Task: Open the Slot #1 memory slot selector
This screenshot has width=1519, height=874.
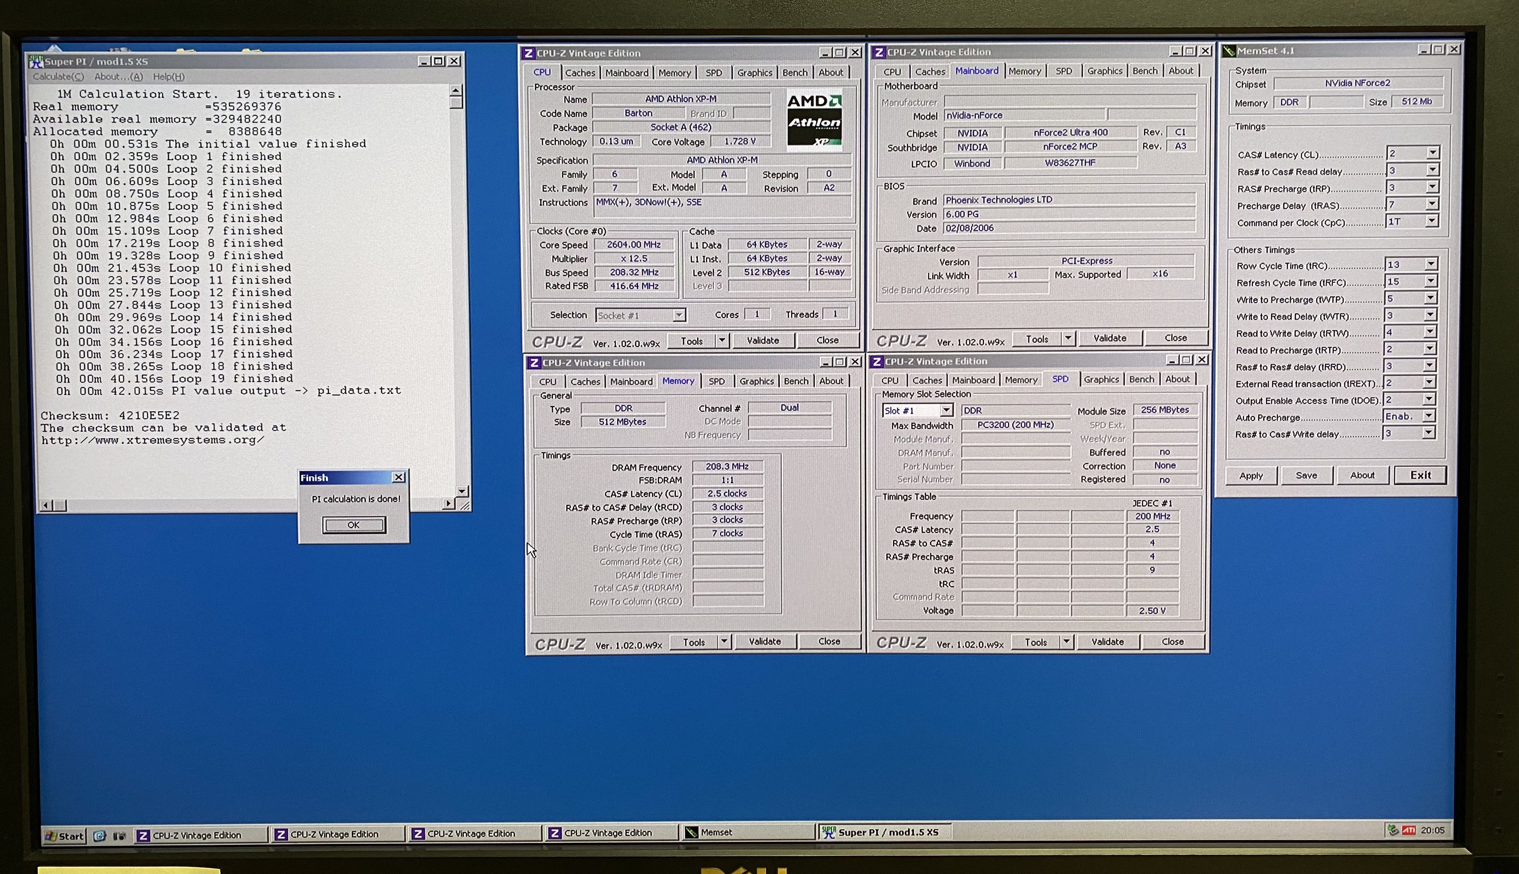Action: tap(946, 411)
